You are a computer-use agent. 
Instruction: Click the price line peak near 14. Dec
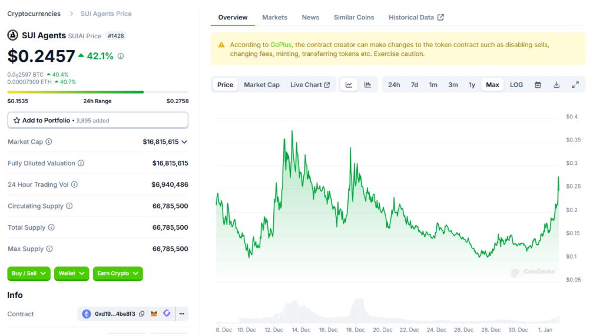[x=292, y=133]
